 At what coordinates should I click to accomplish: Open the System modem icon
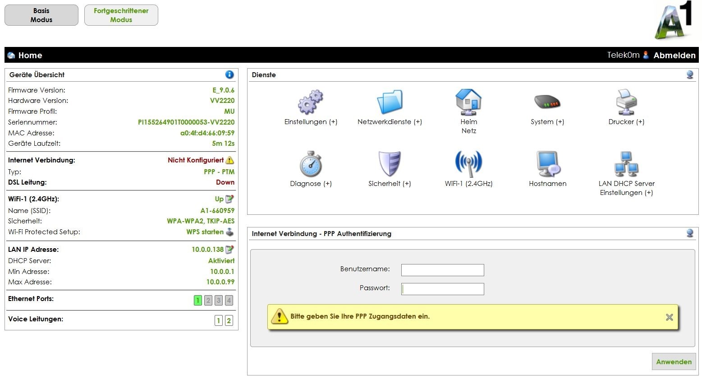[x=547, y=102]
